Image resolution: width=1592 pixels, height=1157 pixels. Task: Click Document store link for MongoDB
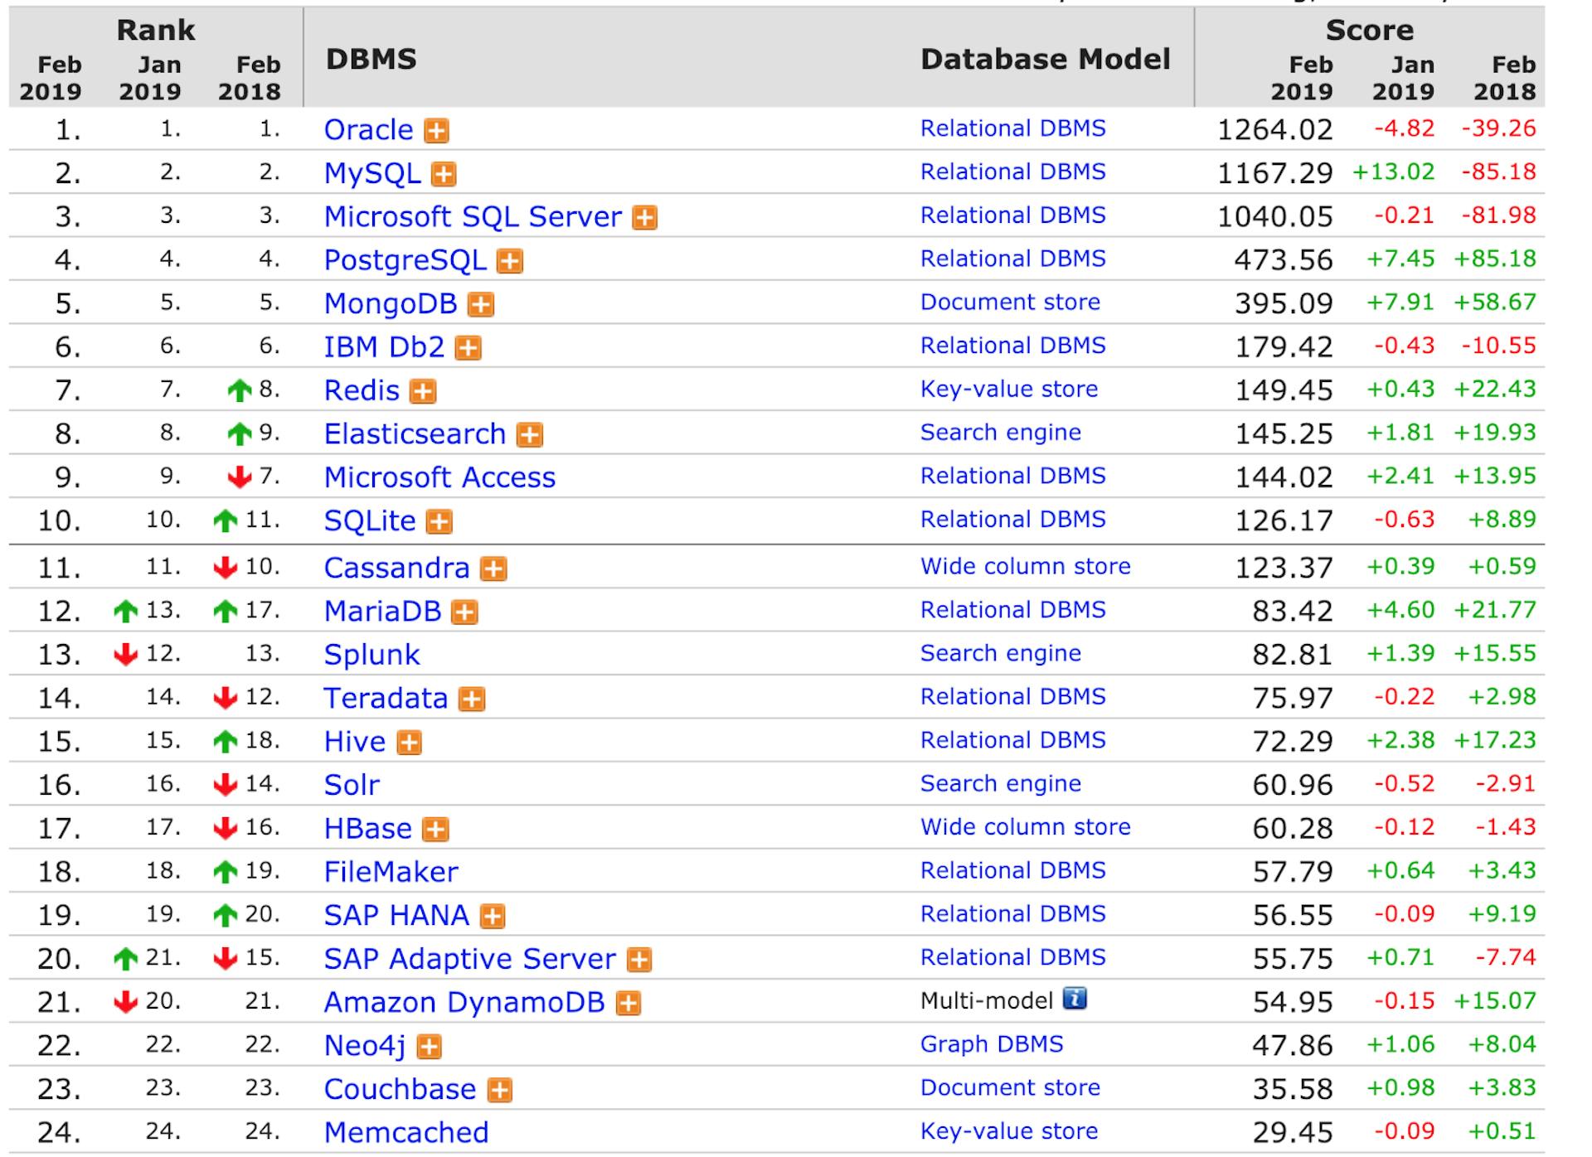point(1010,303)
